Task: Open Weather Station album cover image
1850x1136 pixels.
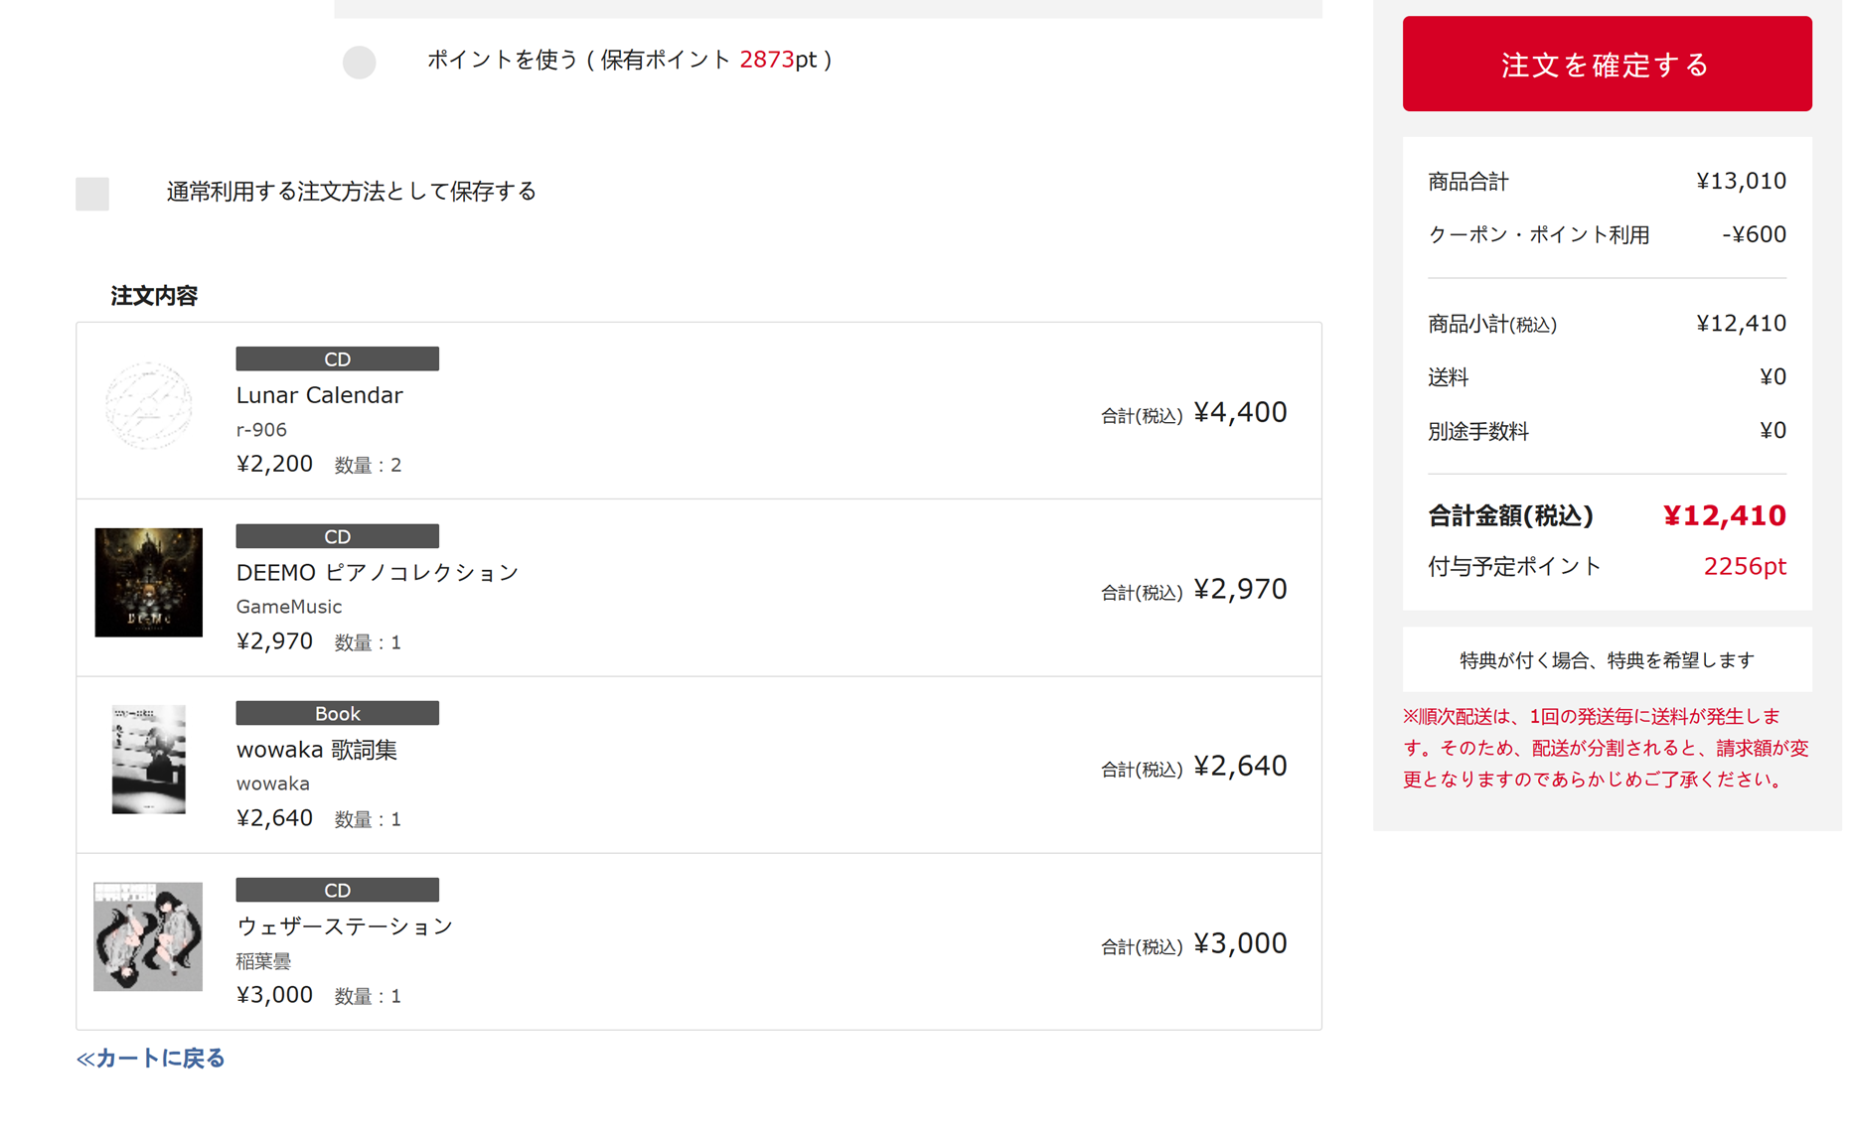Action: click(149, 936)
